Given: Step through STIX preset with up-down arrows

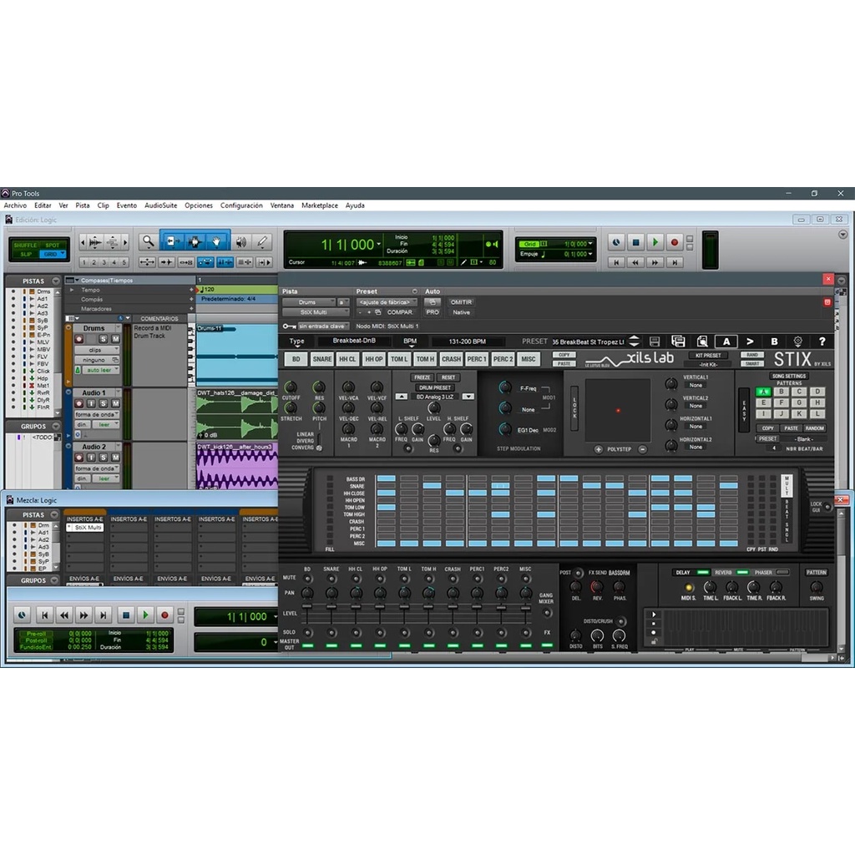Looking at the screenshot, I should point(634,341).
